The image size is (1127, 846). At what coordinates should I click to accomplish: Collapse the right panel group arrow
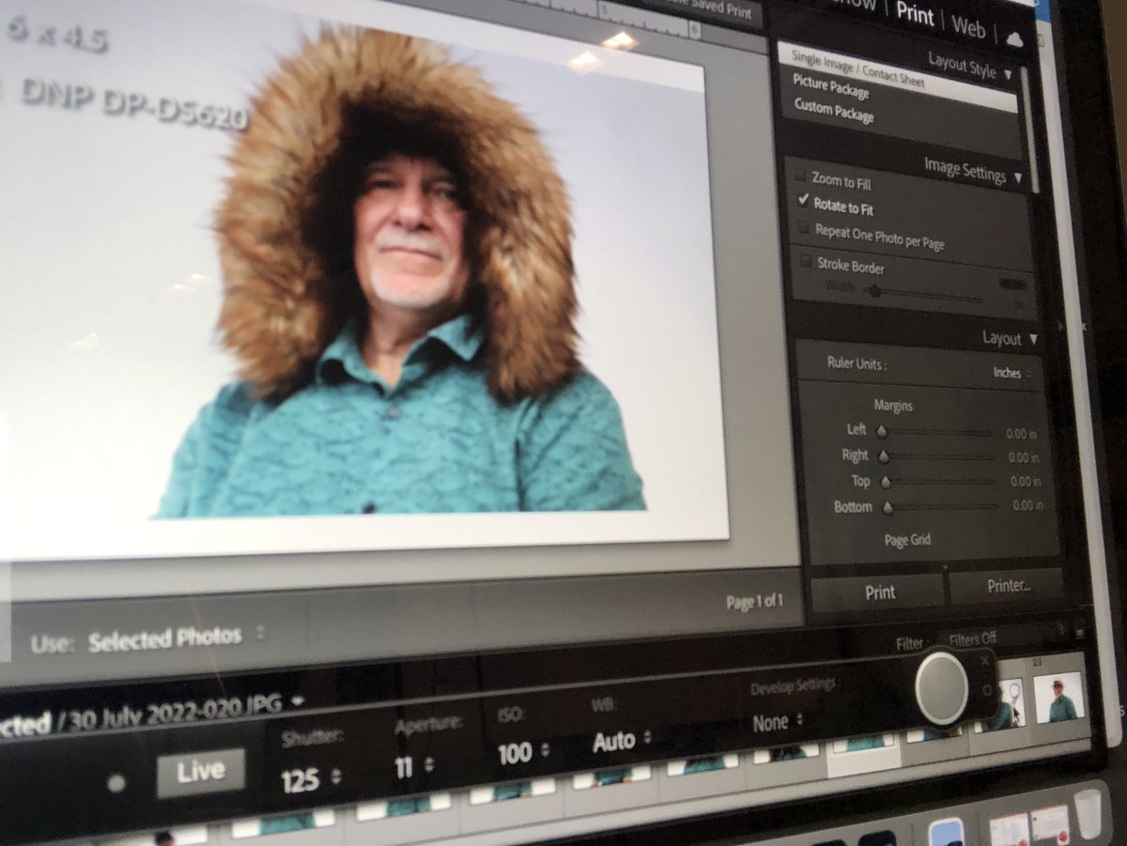click(1062, 325)
